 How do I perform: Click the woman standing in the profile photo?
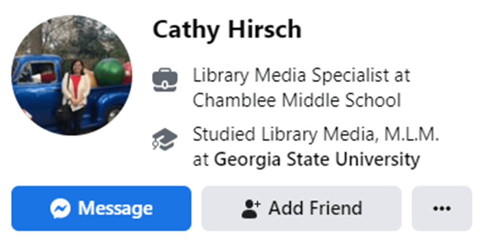coord(75,92)
